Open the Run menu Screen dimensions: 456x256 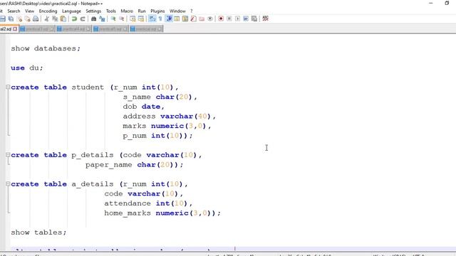pyautogui.click(x=142, y=11)
